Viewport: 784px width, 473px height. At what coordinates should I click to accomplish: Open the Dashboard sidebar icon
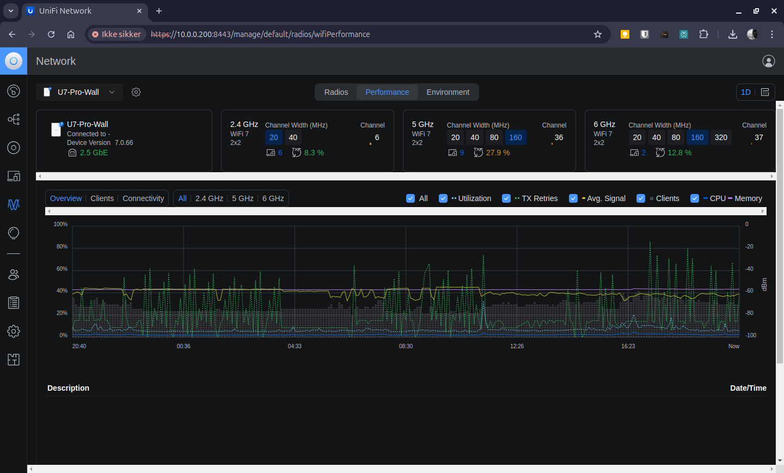(14, 91)
